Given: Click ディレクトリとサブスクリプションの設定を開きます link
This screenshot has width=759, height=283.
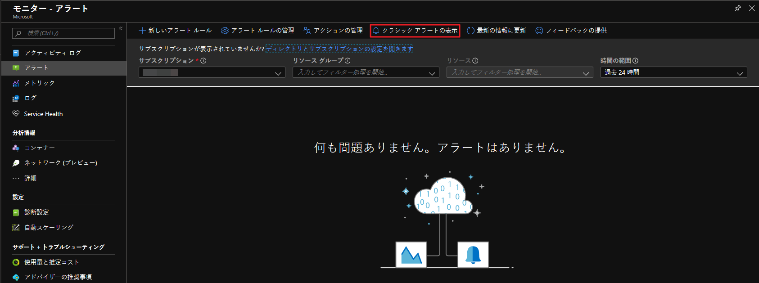Looking at the screenshot, I should click(339, 49).
